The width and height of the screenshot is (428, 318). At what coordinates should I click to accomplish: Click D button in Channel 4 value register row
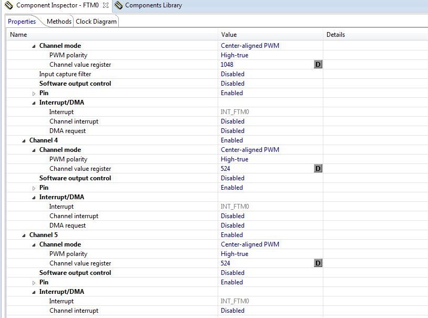(318, 169)
